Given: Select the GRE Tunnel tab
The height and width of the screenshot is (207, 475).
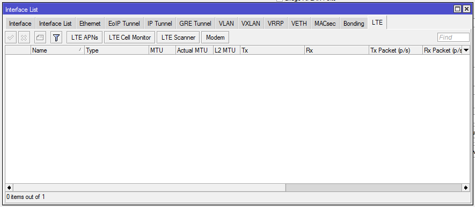Looking at the screenshot, I should (195, 24).
